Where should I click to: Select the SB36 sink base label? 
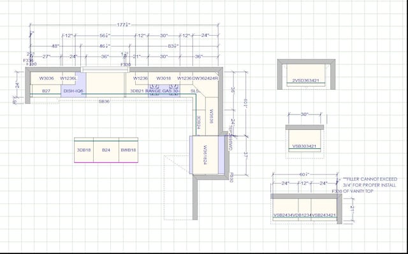pos(104,101)
